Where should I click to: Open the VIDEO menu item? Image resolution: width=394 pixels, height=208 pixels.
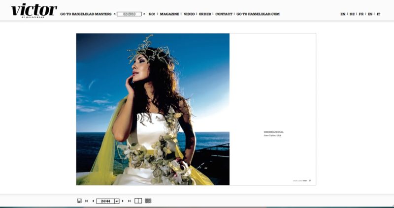pos(189,14)
